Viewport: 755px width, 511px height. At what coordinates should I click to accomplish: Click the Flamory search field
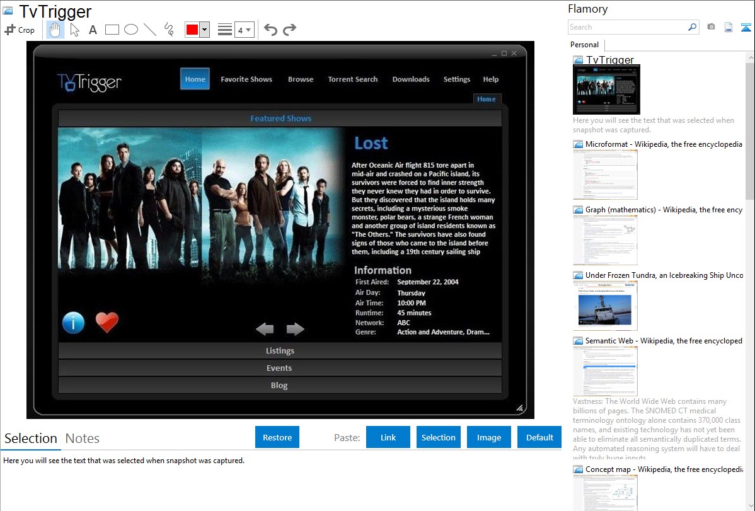click(x=627, y=27)
